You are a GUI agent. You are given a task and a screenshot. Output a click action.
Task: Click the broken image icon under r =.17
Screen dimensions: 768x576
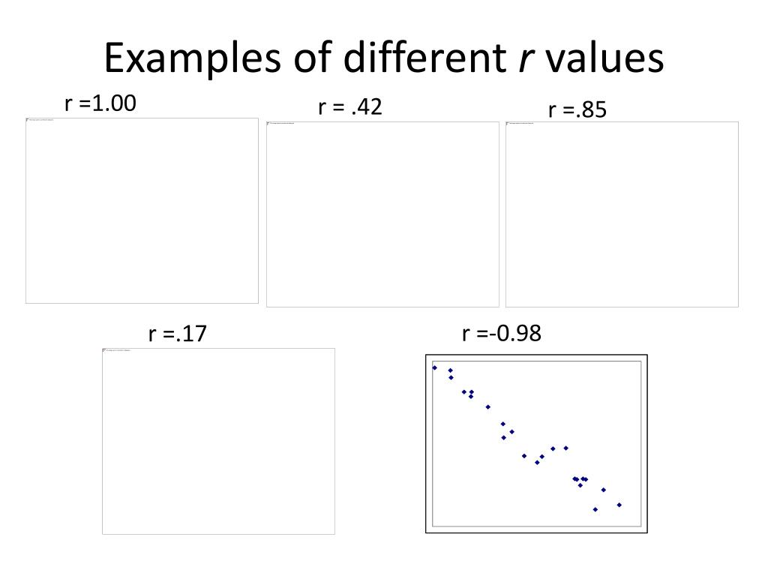(x=104, y=350)
